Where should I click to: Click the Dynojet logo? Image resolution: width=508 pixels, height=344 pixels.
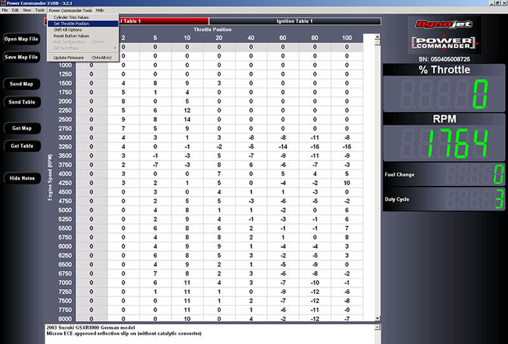click(x=445, y=25)
